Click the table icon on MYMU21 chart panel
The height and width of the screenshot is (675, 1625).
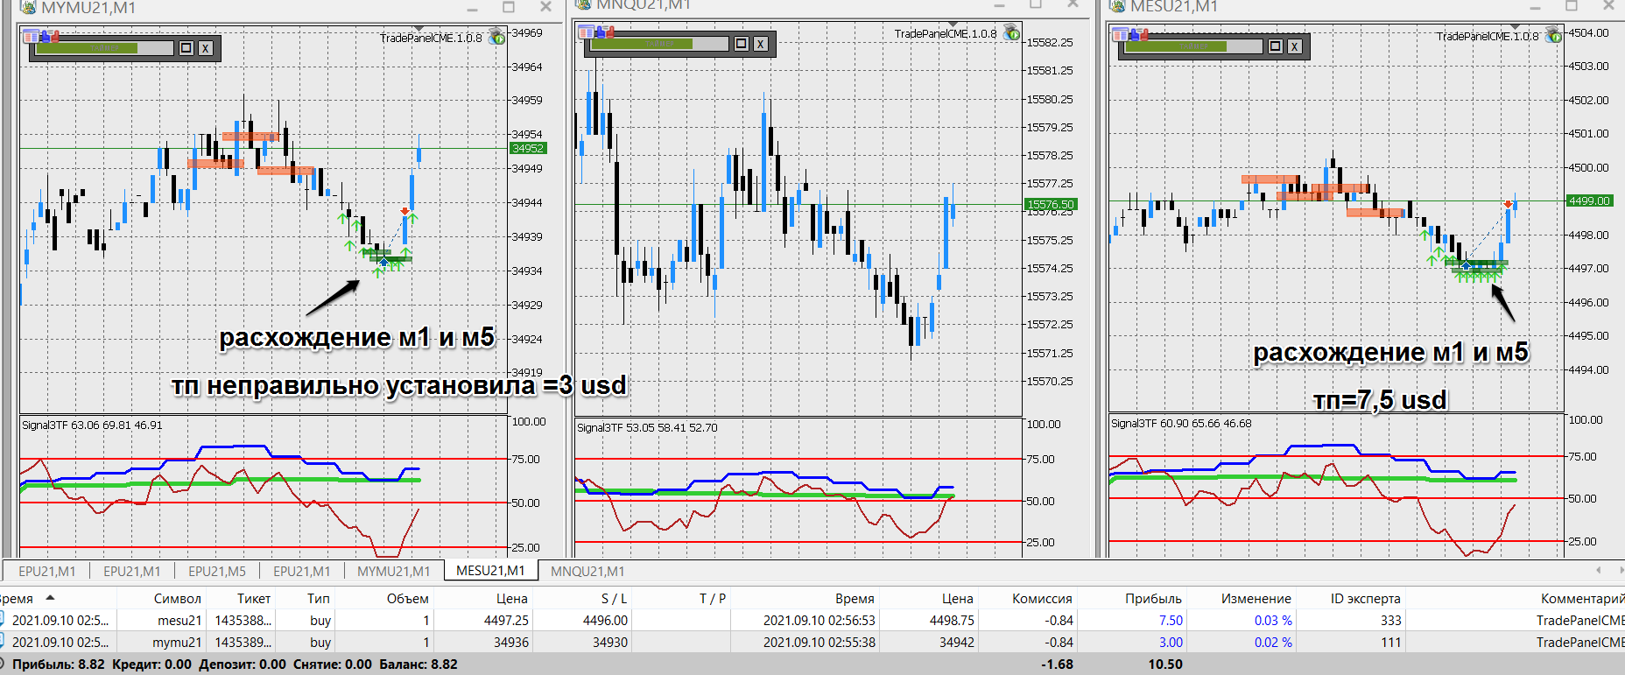(x=31, y=36)
